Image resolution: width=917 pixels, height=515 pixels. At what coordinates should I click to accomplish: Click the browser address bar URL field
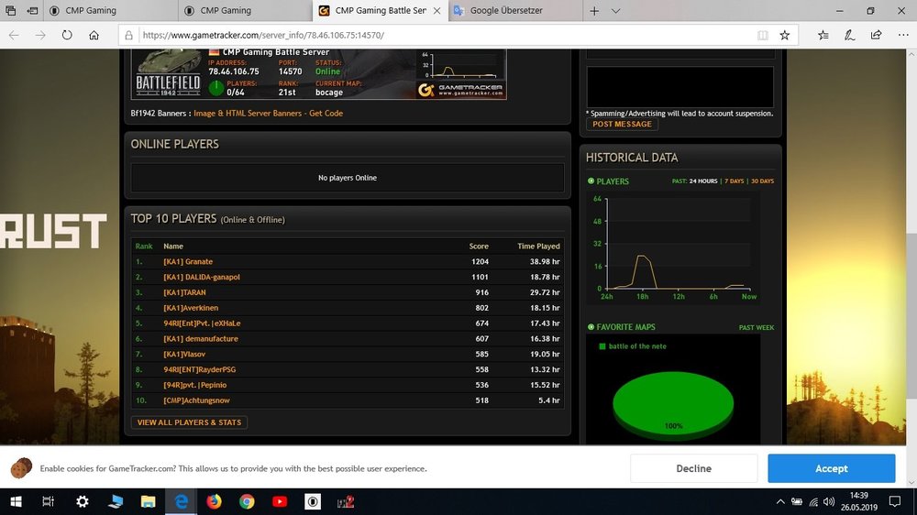pyautogui.click(x=440, y=35)
